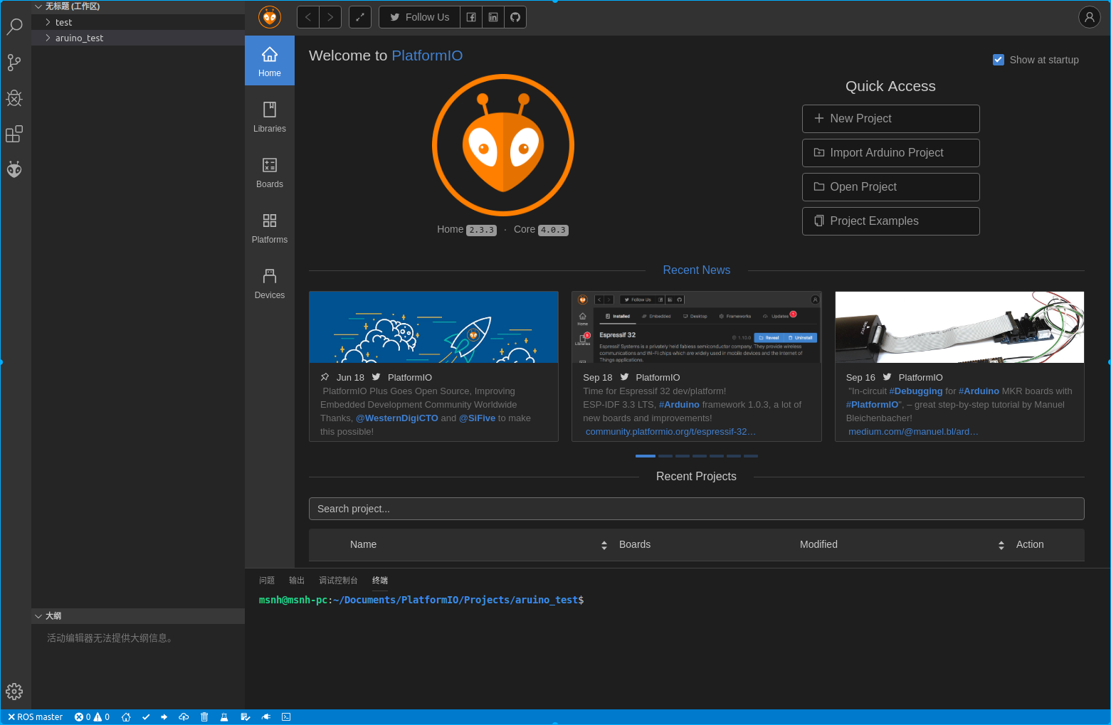Open PlatformIO Home via status bar house icon
1111x725 pixels.
tap(126, 716)
